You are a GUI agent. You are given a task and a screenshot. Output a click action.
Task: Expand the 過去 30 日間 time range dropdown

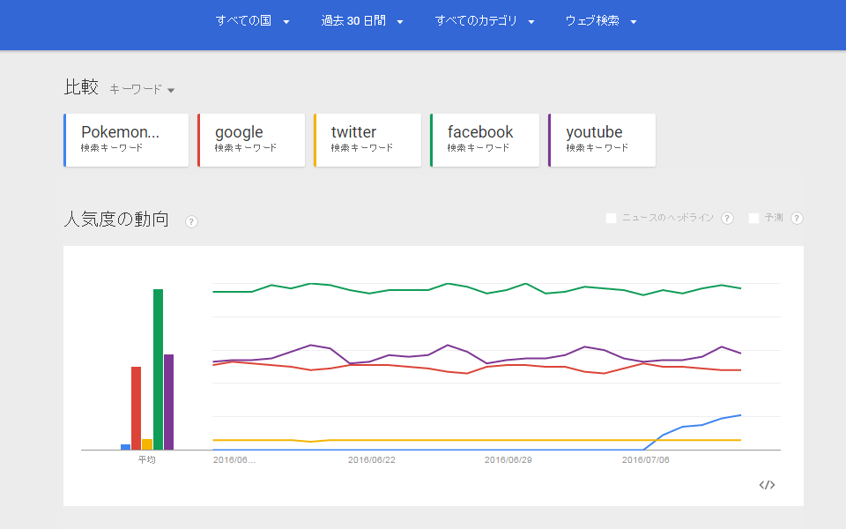click(362, 21)
